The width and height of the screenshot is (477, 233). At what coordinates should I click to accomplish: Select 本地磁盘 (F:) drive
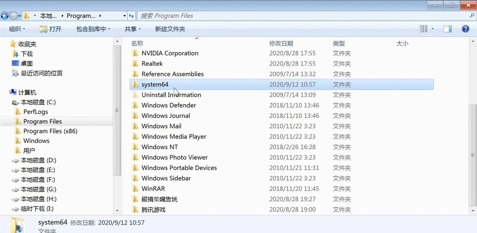coord(34,179)
